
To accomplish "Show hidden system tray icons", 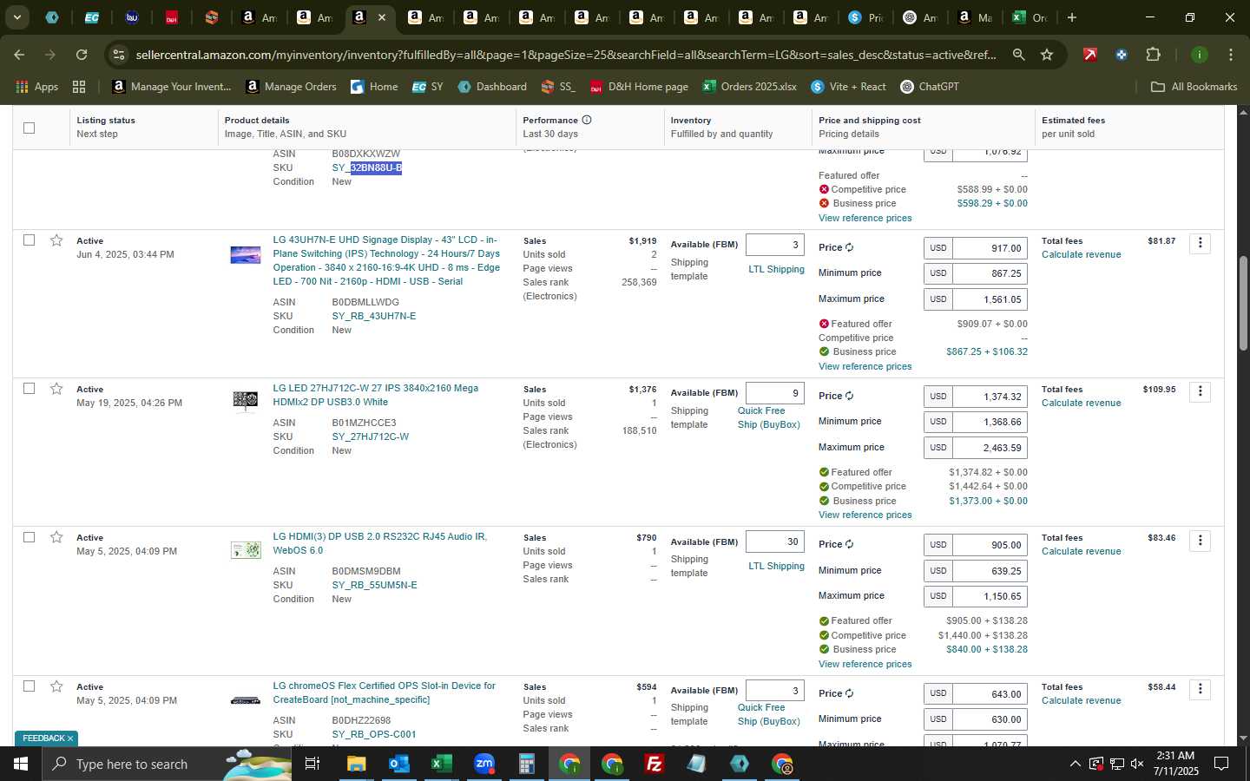I will pyautogui.click(x=1075, y=764).
